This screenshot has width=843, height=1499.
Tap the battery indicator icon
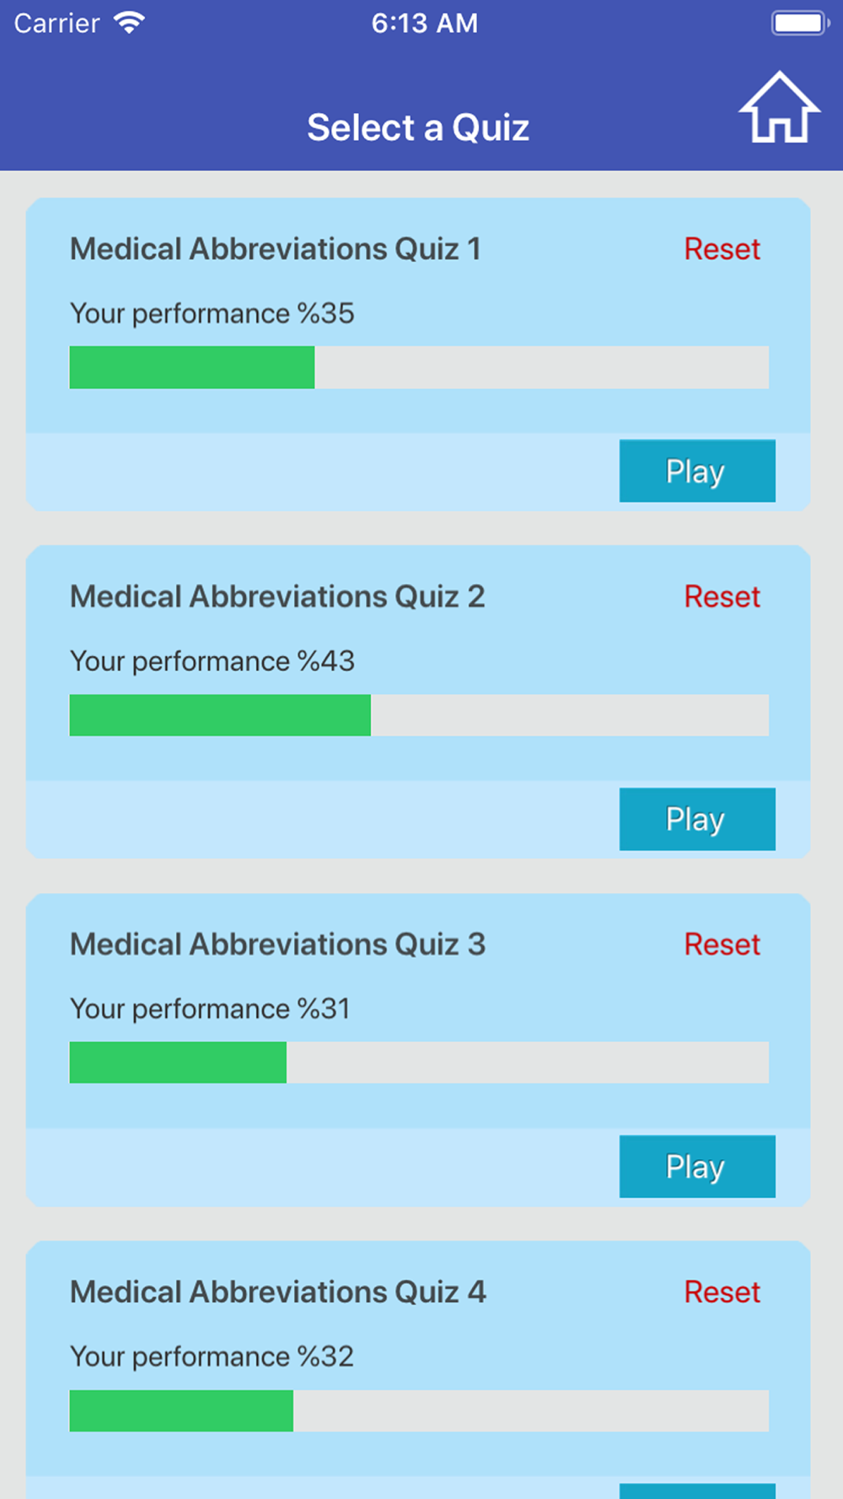pos(801,23)
